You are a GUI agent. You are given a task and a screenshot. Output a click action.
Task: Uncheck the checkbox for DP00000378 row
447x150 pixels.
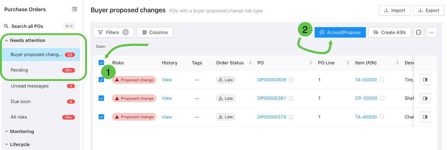pyautogui.click(x=101, y=117)
